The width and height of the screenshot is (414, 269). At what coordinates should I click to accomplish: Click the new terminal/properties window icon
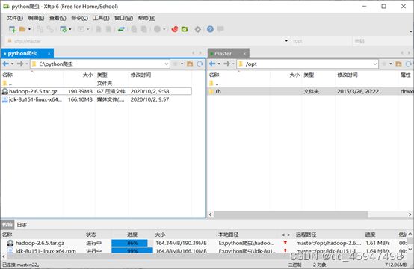point(63,29)
